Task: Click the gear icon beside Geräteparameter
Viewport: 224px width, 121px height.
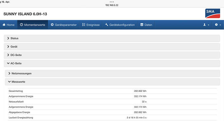Action: (52, 25)
